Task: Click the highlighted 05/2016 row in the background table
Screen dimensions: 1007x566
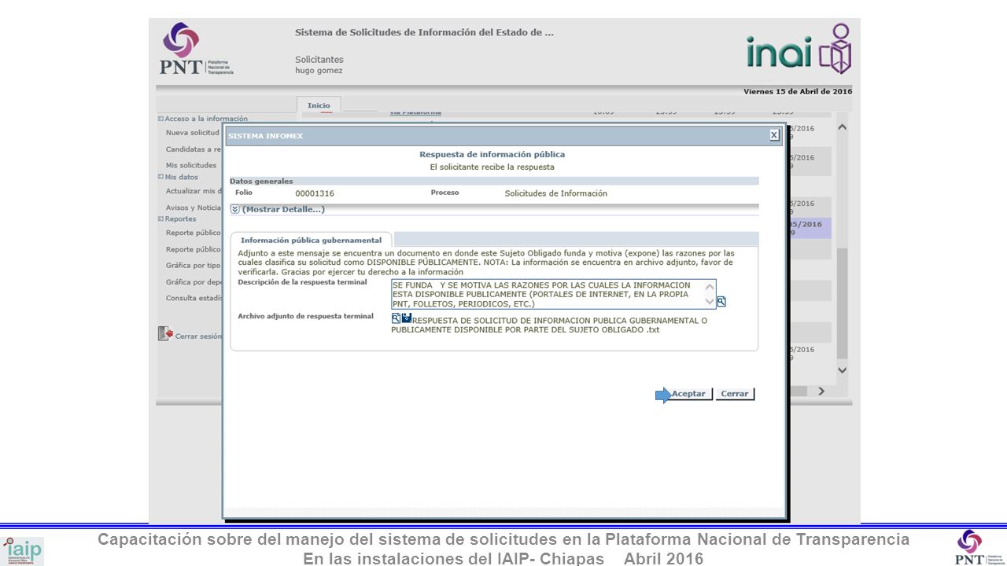Action: [808, 228]
